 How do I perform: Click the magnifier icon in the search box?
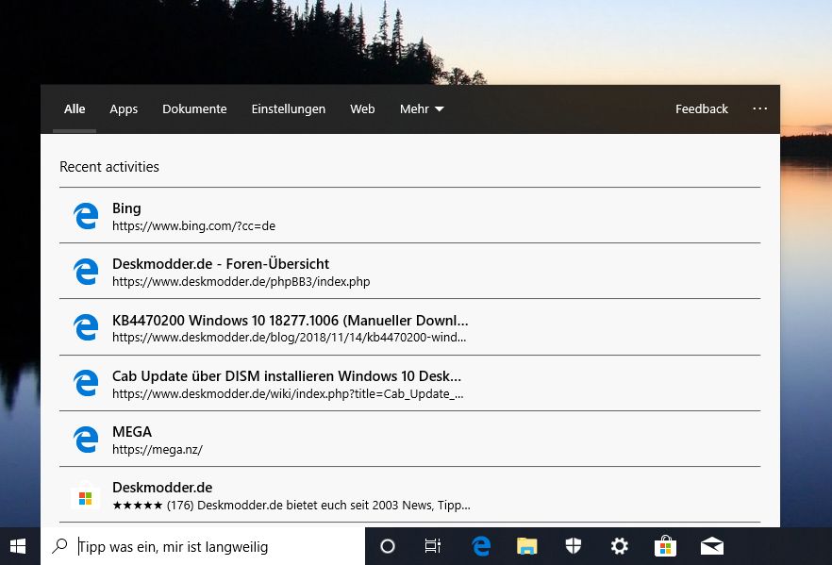click(x=59, y=546)
